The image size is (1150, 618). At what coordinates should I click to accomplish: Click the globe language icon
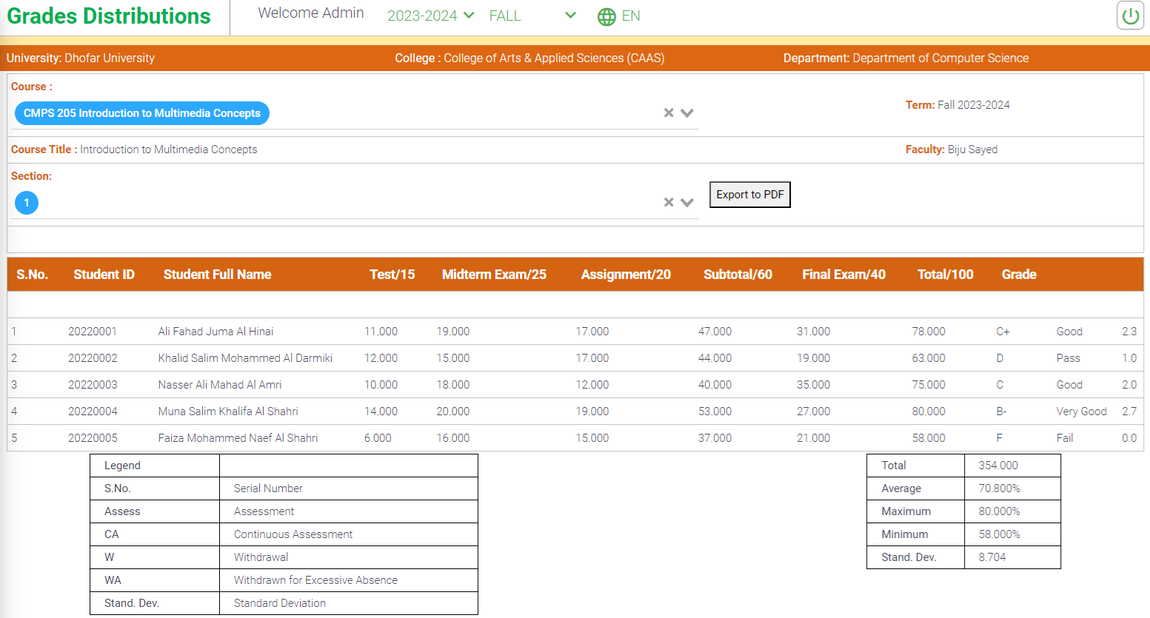click(x=606, y=16)
